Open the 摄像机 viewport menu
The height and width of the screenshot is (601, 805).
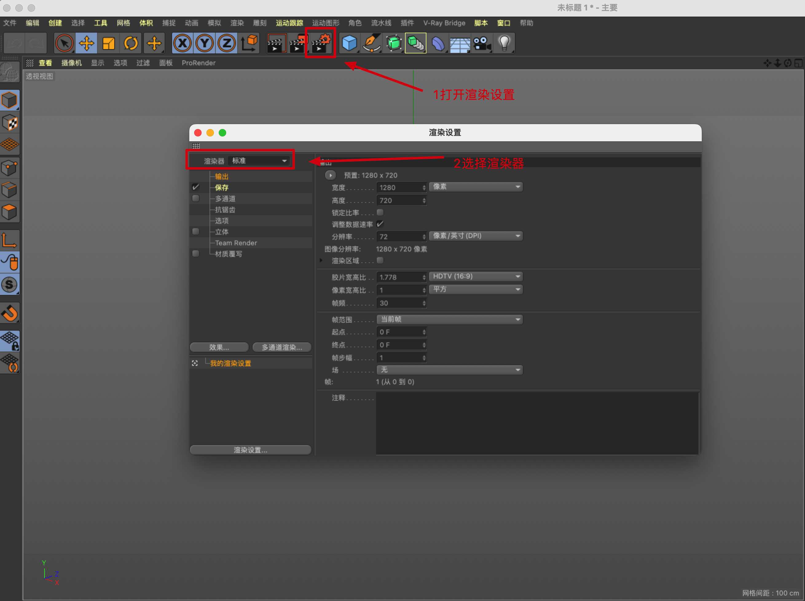coord(71,63)
